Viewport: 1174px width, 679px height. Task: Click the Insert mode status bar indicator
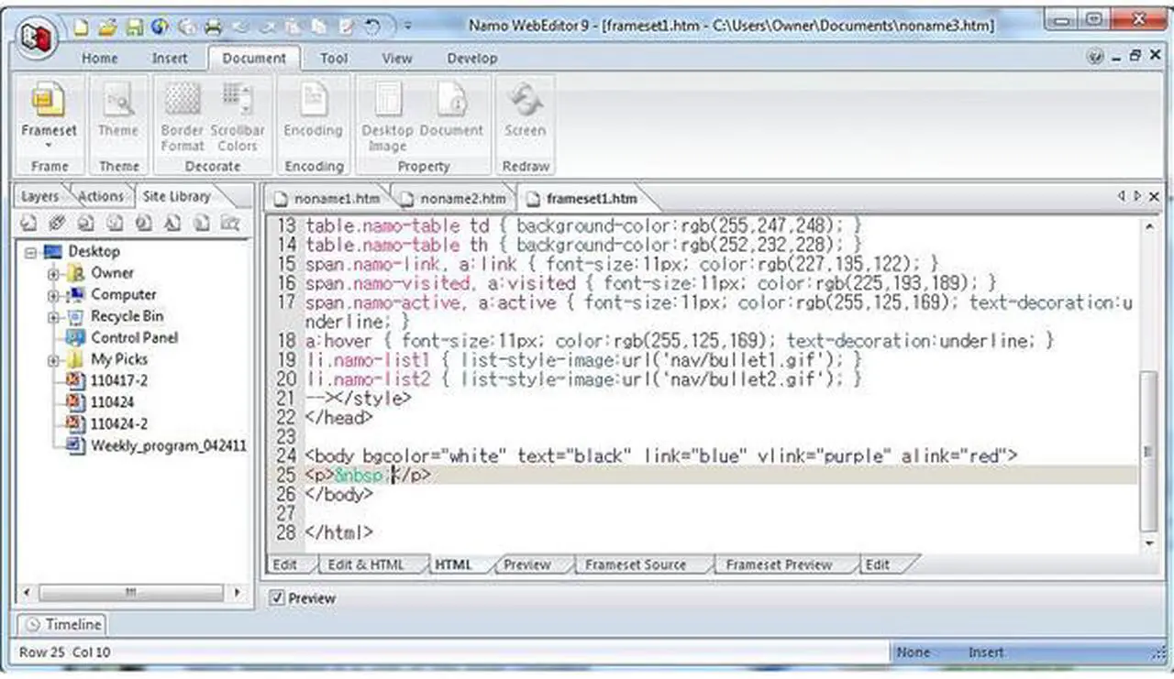pyautogui.click(x=986, y=652)
